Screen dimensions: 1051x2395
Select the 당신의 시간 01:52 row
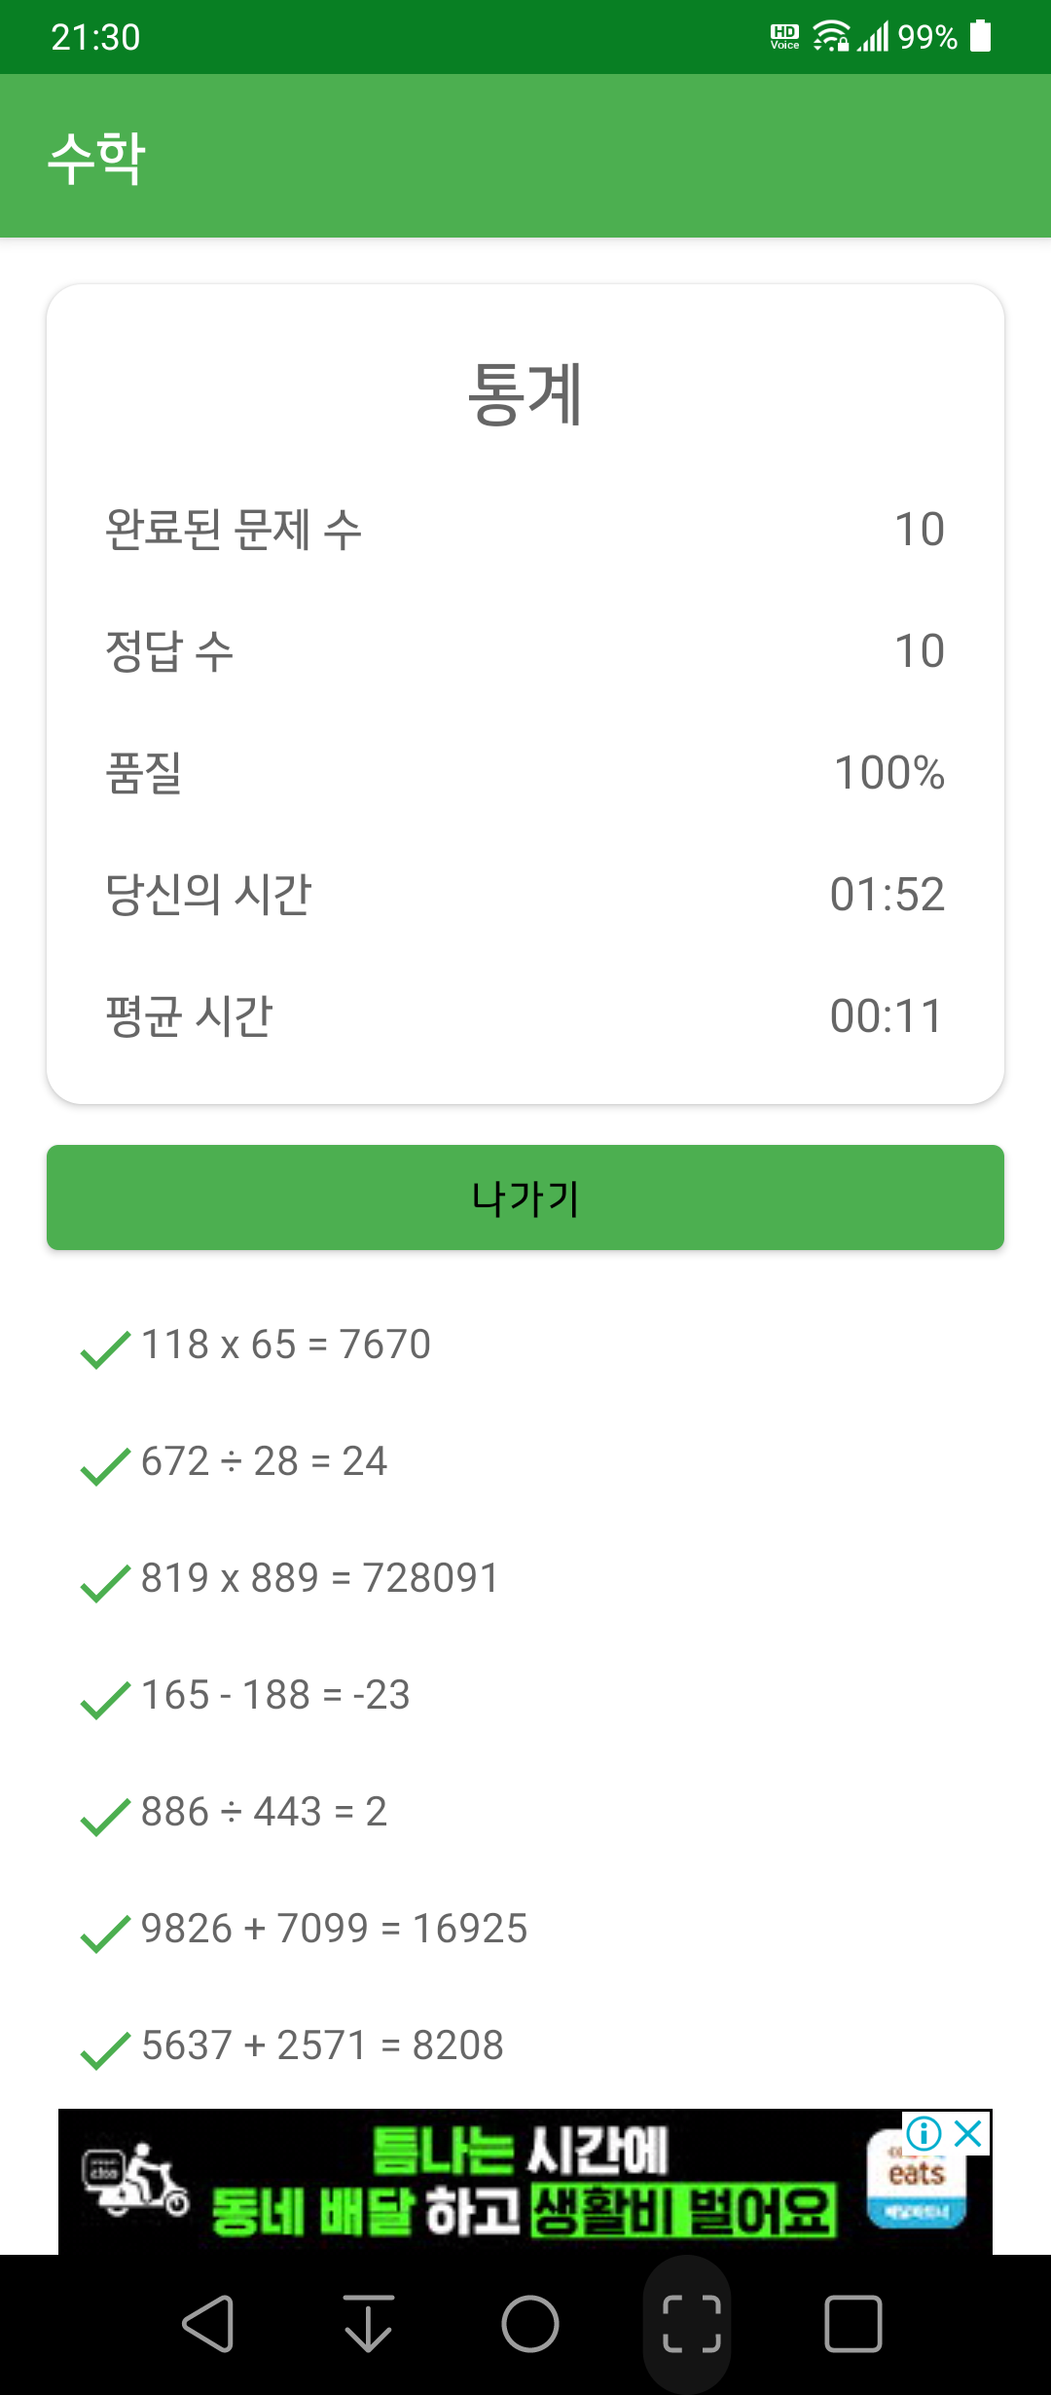pos(525,894)
